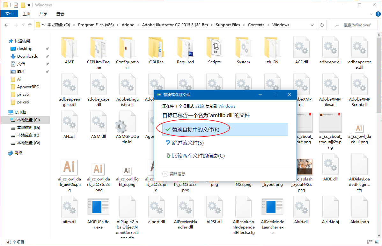Select the AdobeXMPFiles.dll file
The height and width of the screenshot is (246, 382).
pyautogui.click(x=330, y=90)
